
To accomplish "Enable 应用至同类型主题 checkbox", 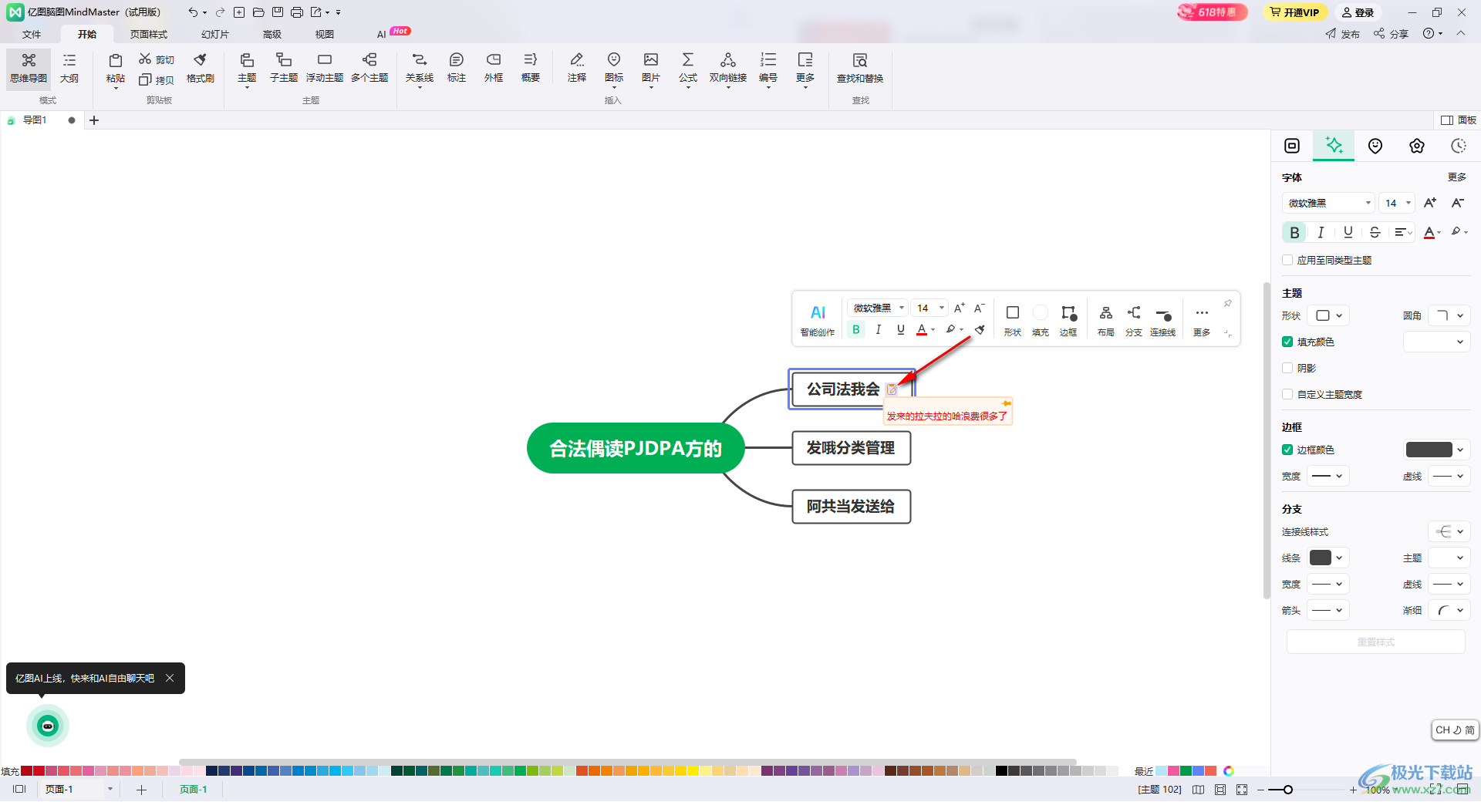I will (x=1287, y=260).
